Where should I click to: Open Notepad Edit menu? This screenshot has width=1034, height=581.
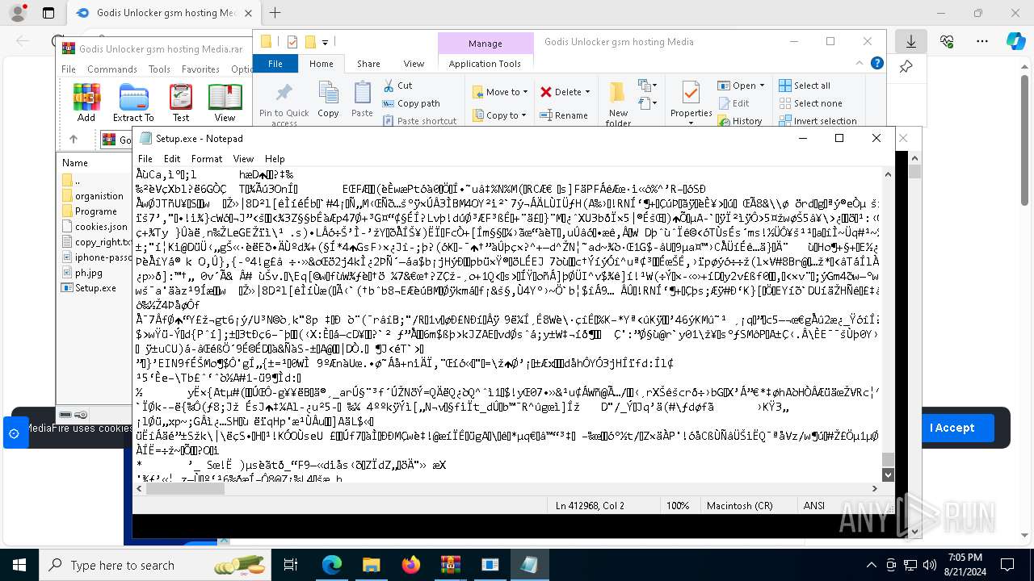[172, 159]
